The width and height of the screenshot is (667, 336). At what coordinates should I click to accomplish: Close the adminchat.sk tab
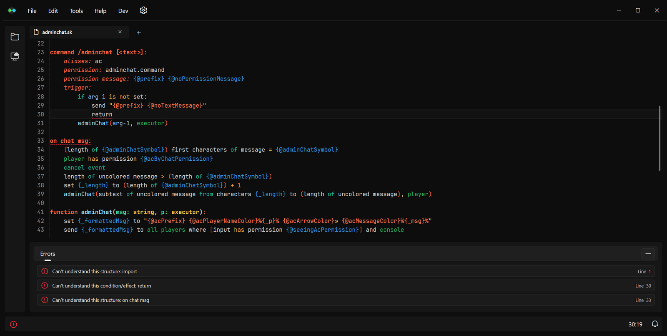coord(120,32)
